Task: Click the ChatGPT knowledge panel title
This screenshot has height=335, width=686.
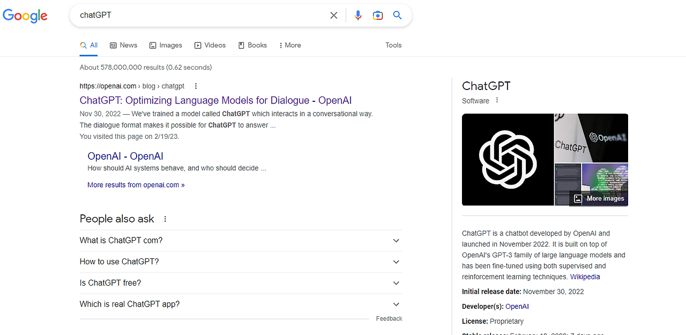Action: [x=486, y=86]
